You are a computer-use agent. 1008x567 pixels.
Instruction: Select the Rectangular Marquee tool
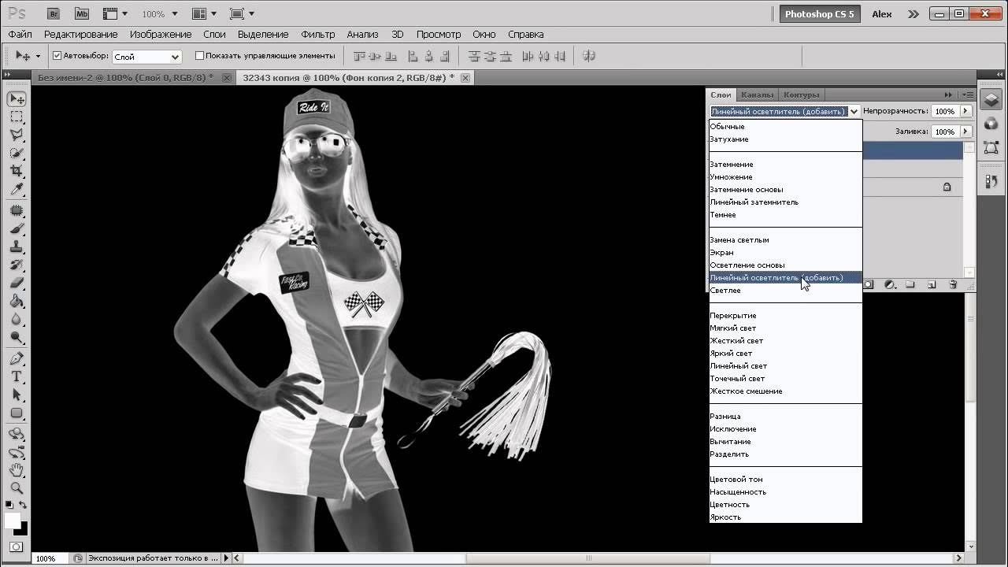(x=17, y=117)
